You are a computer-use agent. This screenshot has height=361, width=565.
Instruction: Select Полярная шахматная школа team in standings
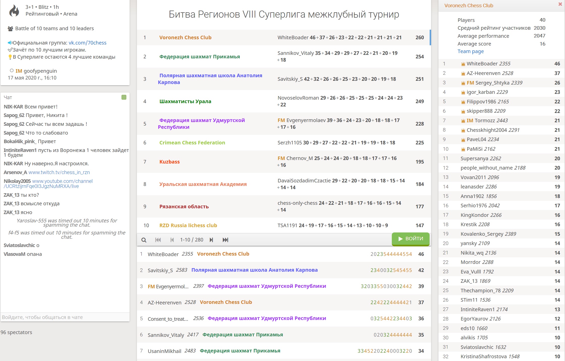point(284,79)
